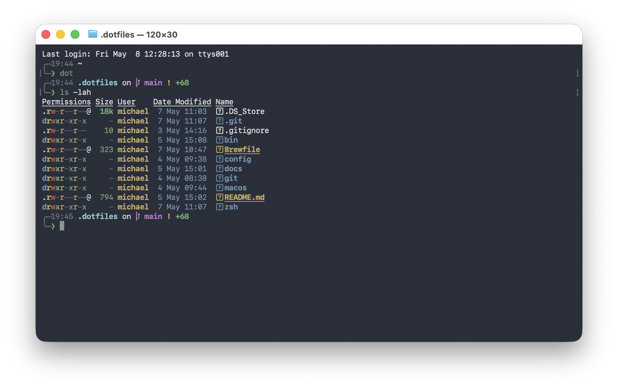Screen dimensions: 618x389
Task: Click the git branch icon on the 19:45 prompt line
Action: [138, 216]
